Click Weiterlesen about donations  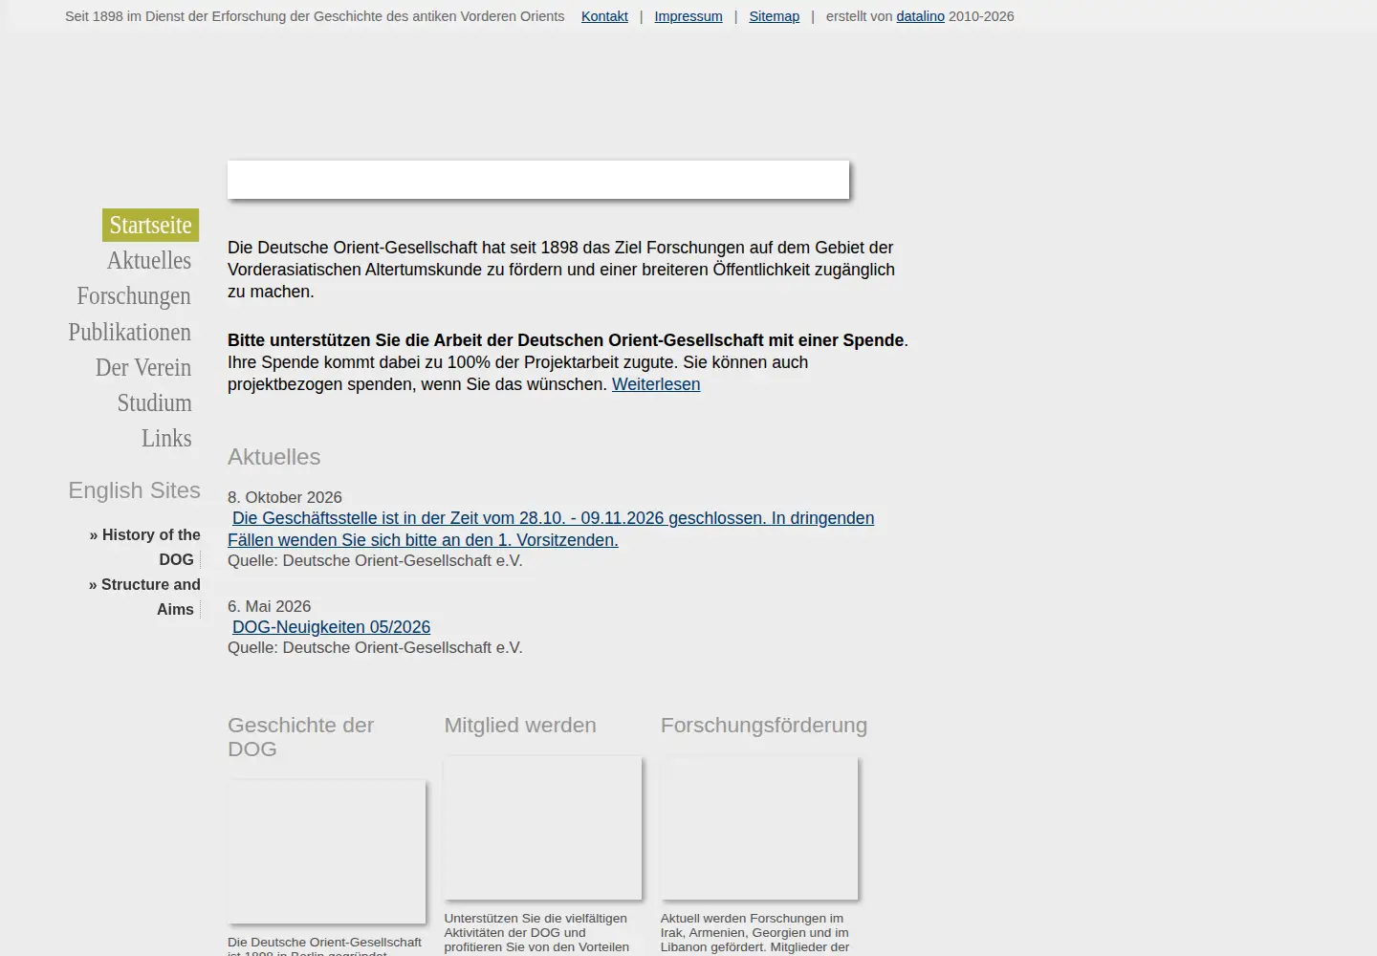click(x=656, y=384)
